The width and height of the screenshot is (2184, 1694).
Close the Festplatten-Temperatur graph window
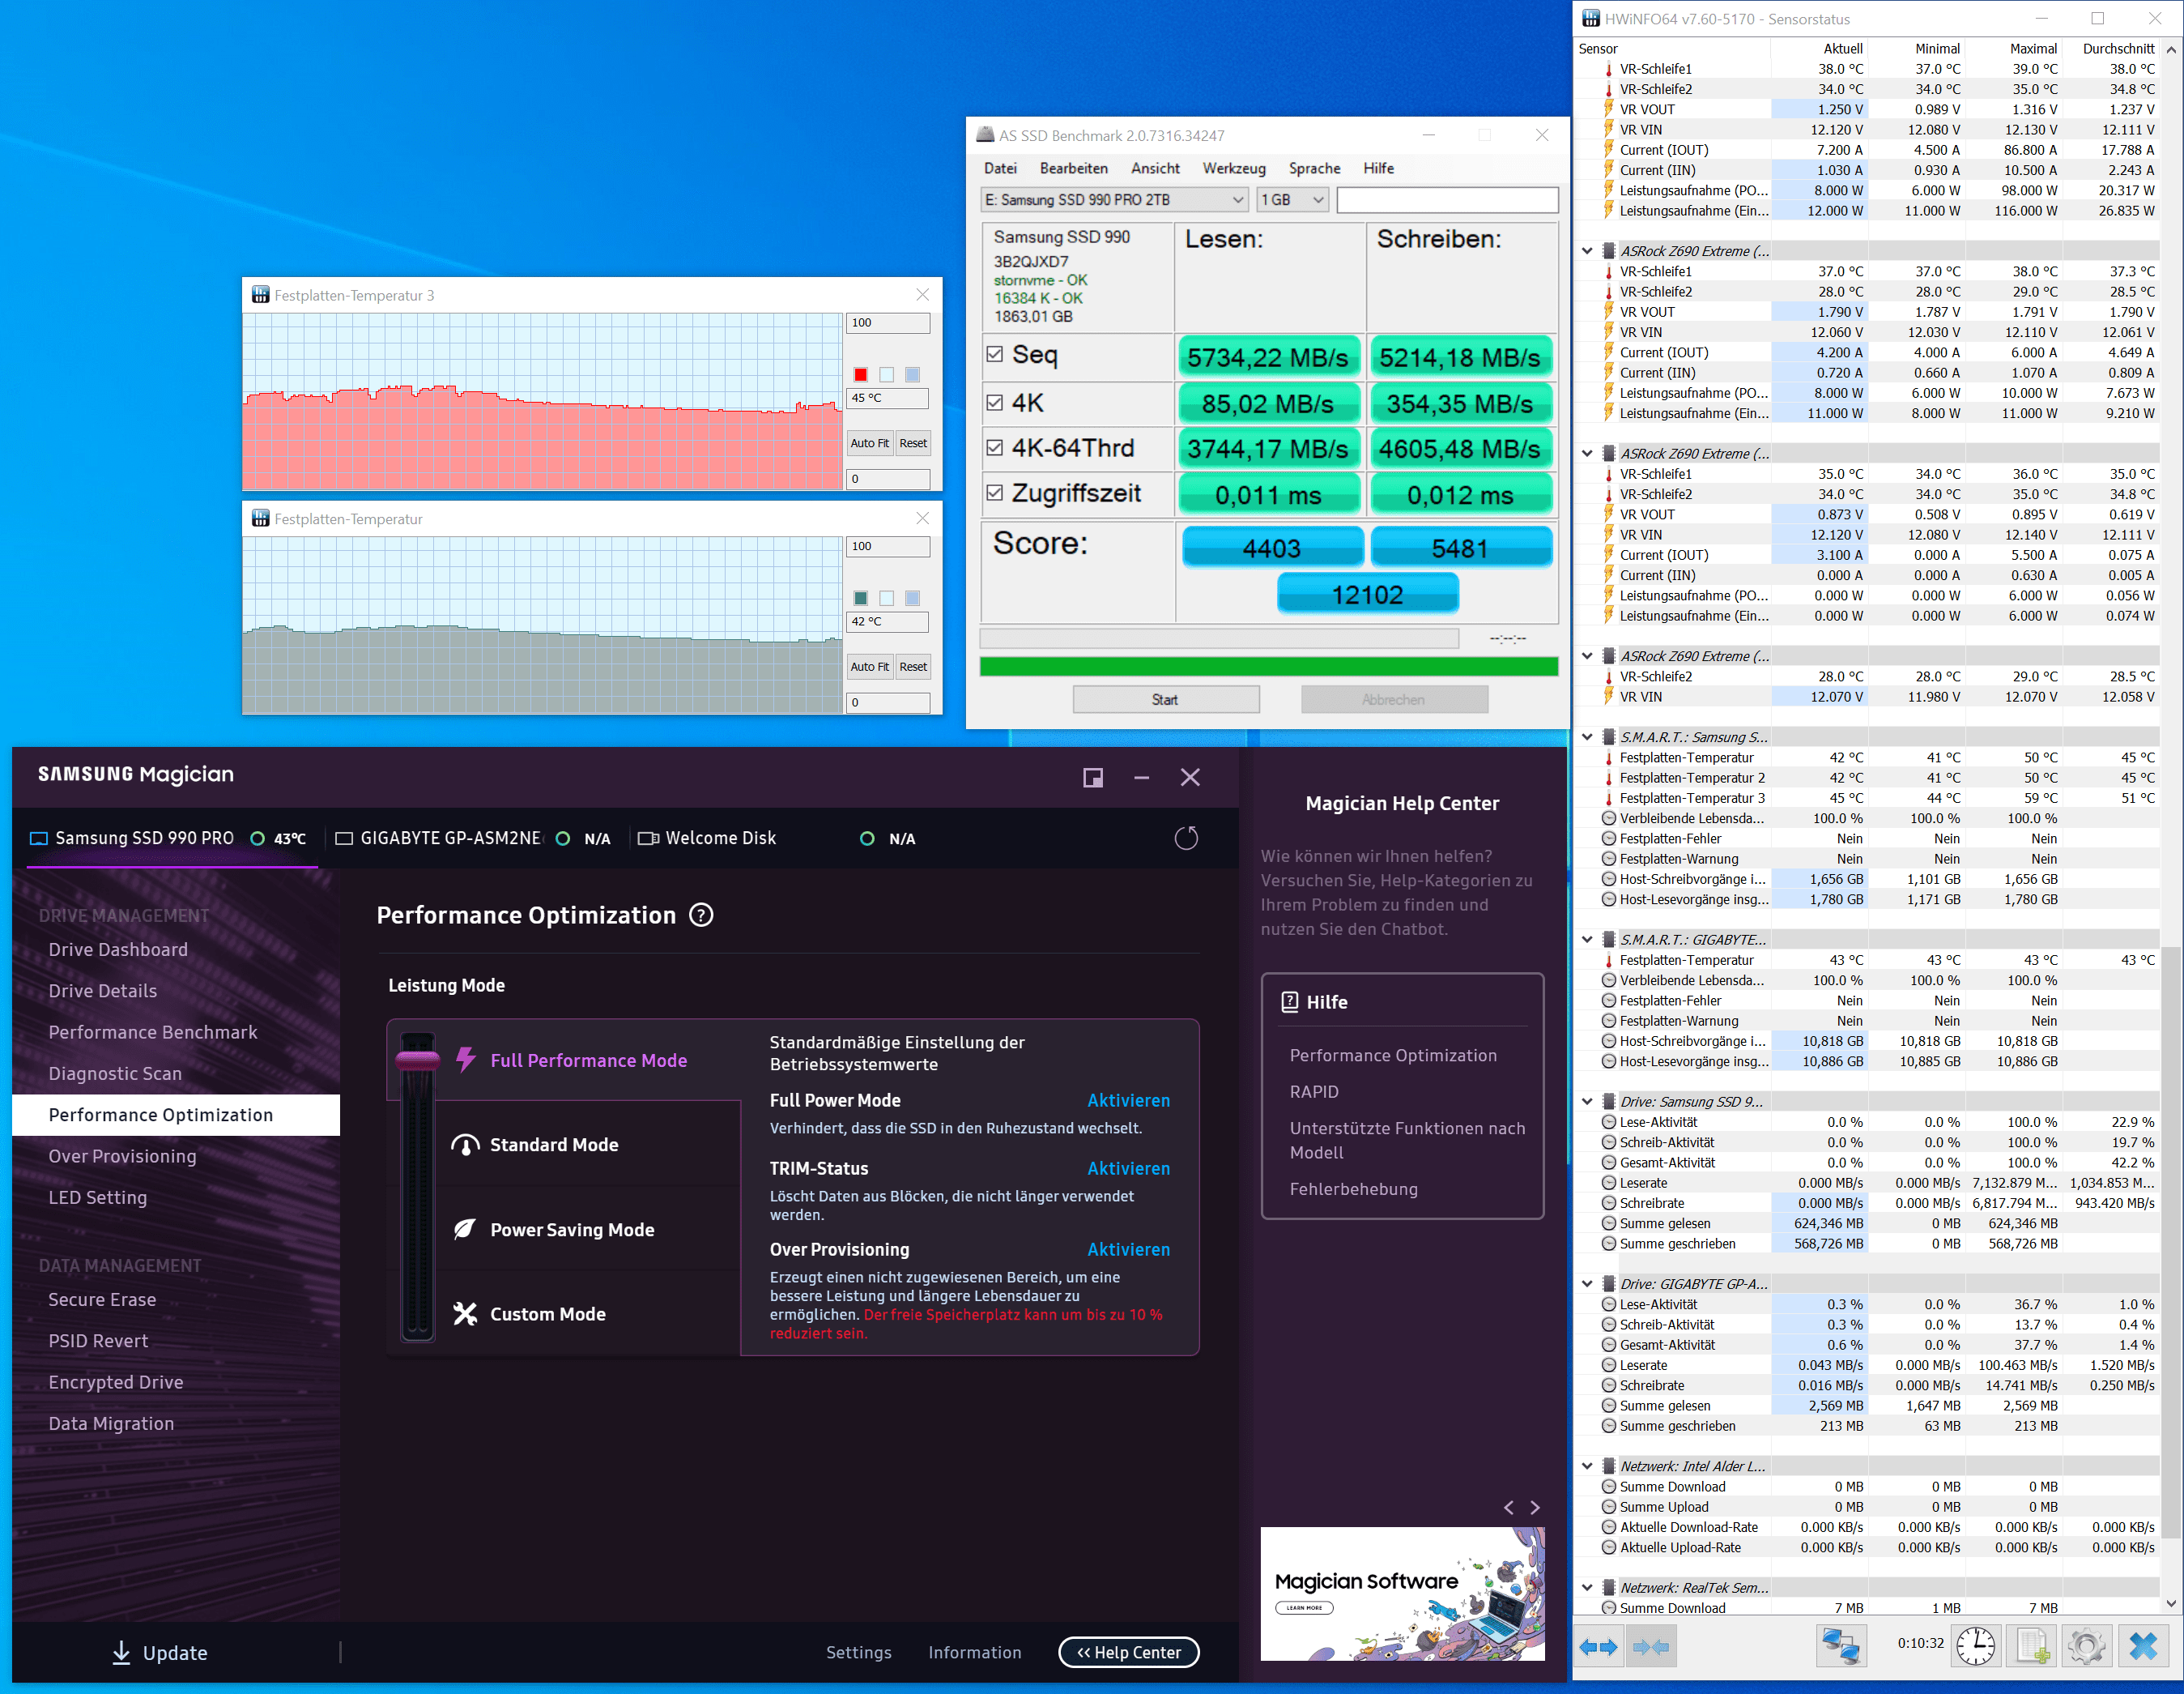(923, 518)
